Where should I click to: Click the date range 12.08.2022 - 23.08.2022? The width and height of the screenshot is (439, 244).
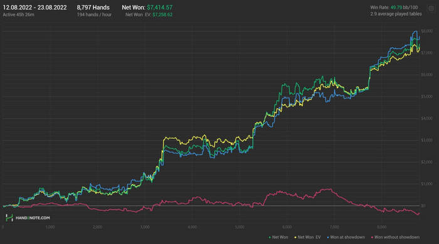pos(34,8)
